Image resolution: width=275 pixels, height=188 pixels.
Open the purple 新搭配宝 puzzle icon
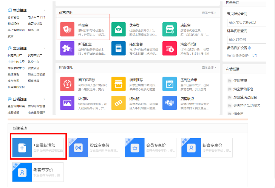(x=67, y=48)
